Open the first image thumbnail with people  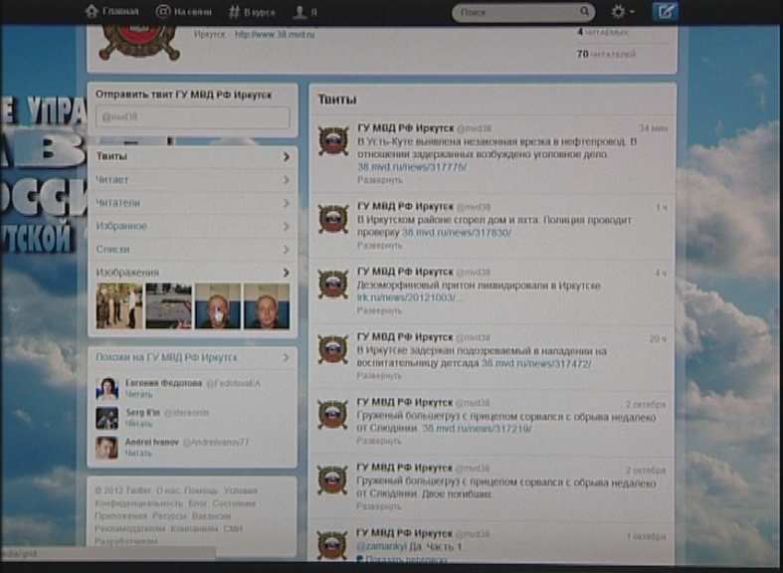(118, 306)
